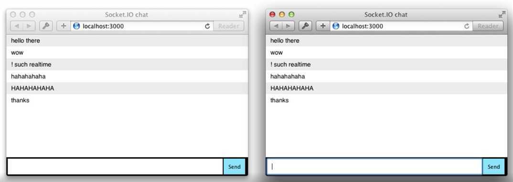Select 'thanks' message in left window
513x182 pixels.
127,100
